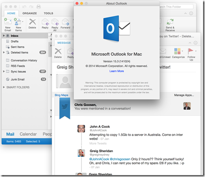This screenshot has width=205, height=177.
Task: Click New Email icon in main window
Action: (8, 22)
